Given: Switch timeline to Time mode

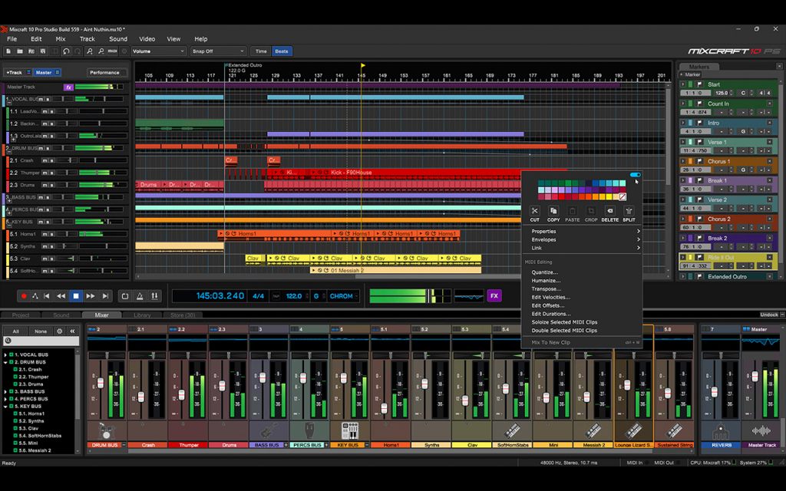Looking at the screenshot, I should 261,51.
